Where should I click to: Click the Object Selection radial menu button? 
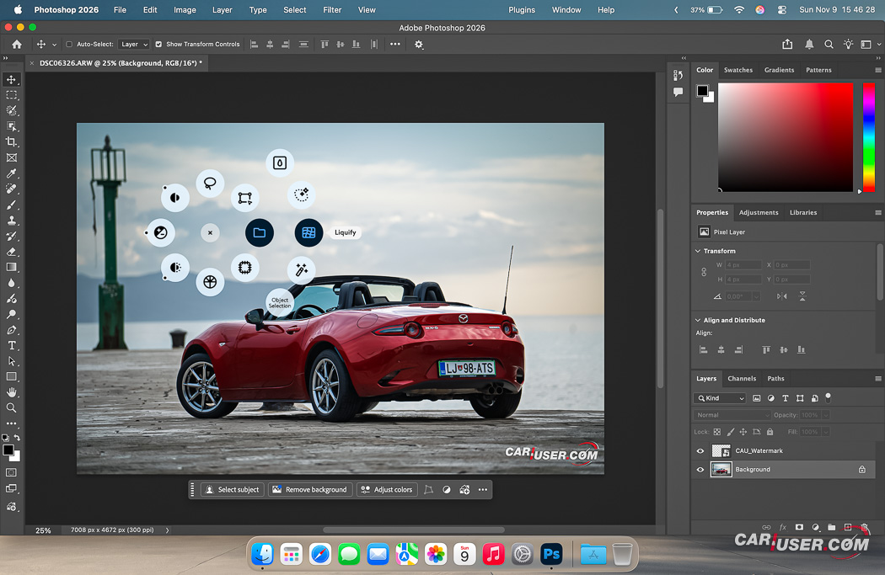coord(279,302)
